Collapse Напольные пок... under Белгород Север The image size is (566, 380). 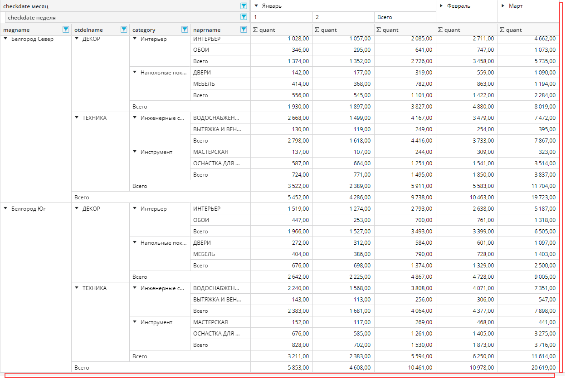(x=135, y=73)
